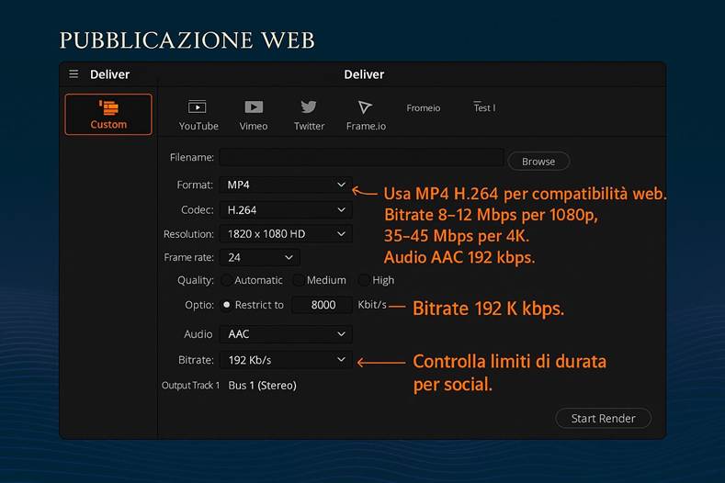
Task: Select the Custom render preset
Action: (108, 114)
